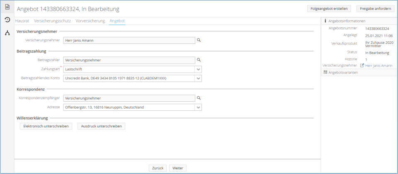398x174 pixels.
Task: Click the Versicherungsnehmer name input field
Action: point(129,40)
